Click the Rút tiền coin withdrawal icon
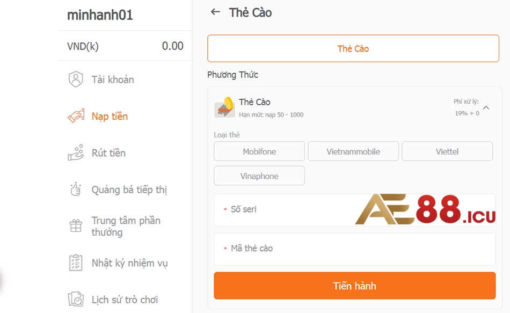 pos(76,153)
